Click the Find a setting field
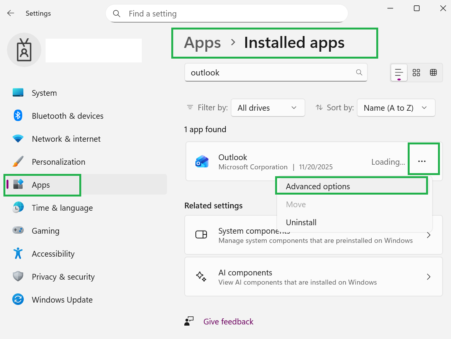The height and width of the screenshot is (339, 451). click(x=227, y=13)
